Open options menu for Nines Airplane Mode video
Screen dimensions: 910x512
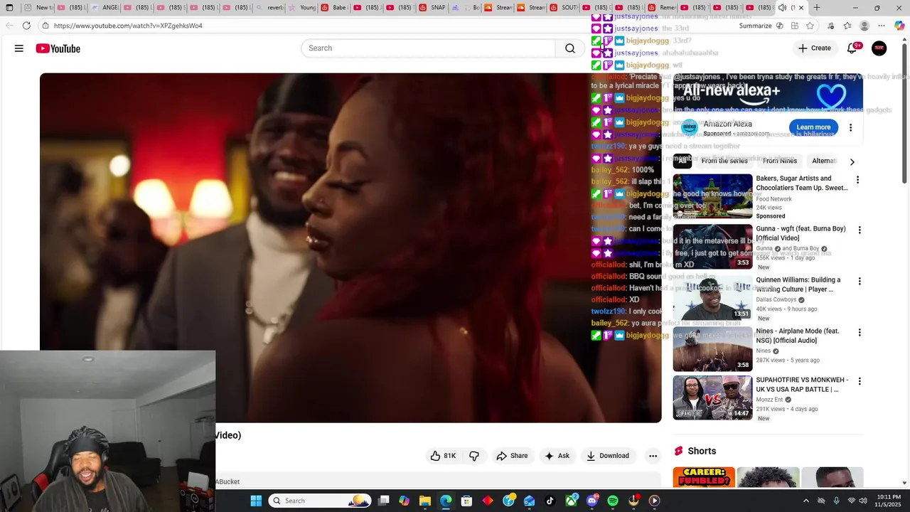click(x=860, y=333)
